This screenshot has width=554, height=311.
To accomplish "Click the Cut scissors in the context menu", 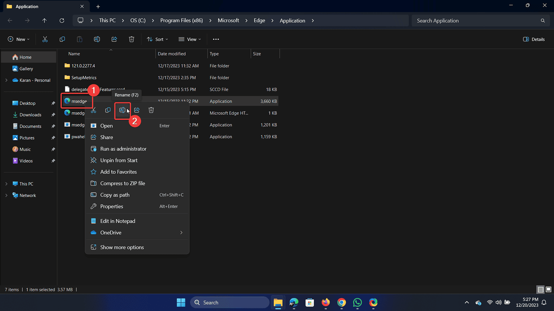I will click(93, 110).
